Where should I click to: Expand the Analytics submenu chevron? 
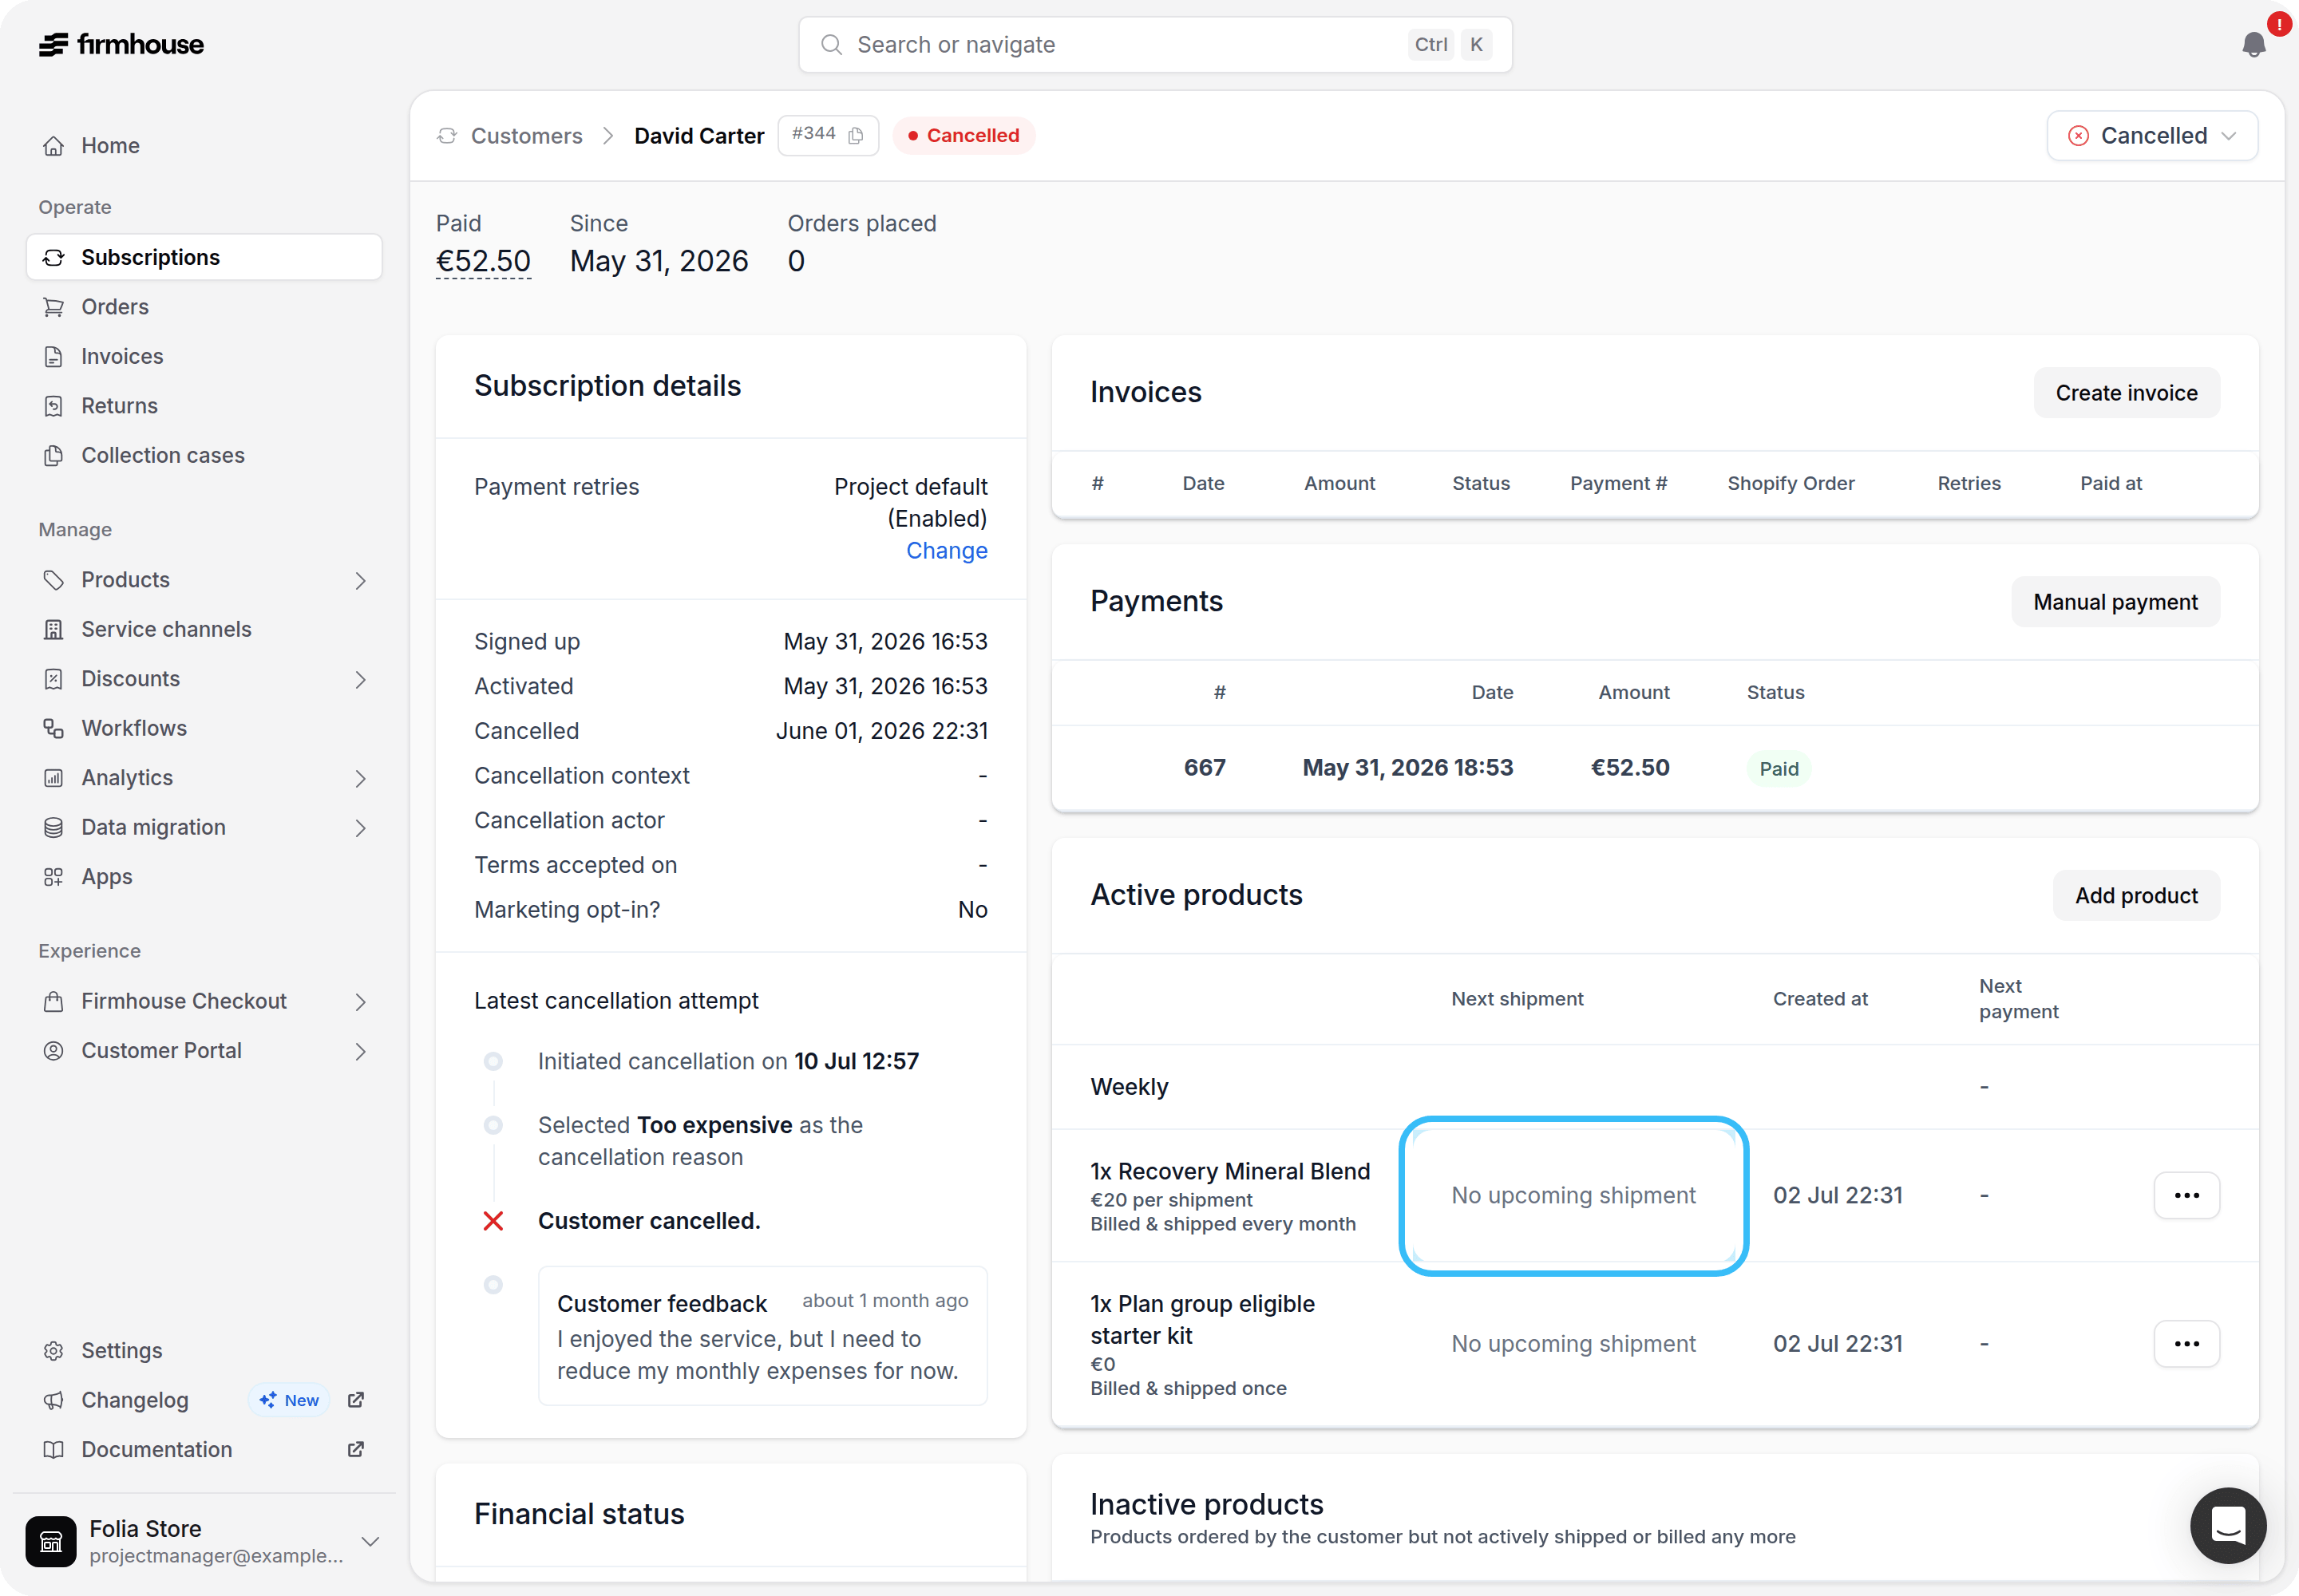coord(360,779)
